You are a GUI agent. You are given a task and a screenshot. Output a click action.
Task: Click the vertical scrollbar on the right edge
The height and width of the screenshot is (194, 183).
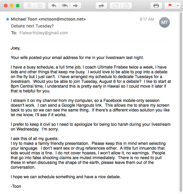tap(180, 89)
